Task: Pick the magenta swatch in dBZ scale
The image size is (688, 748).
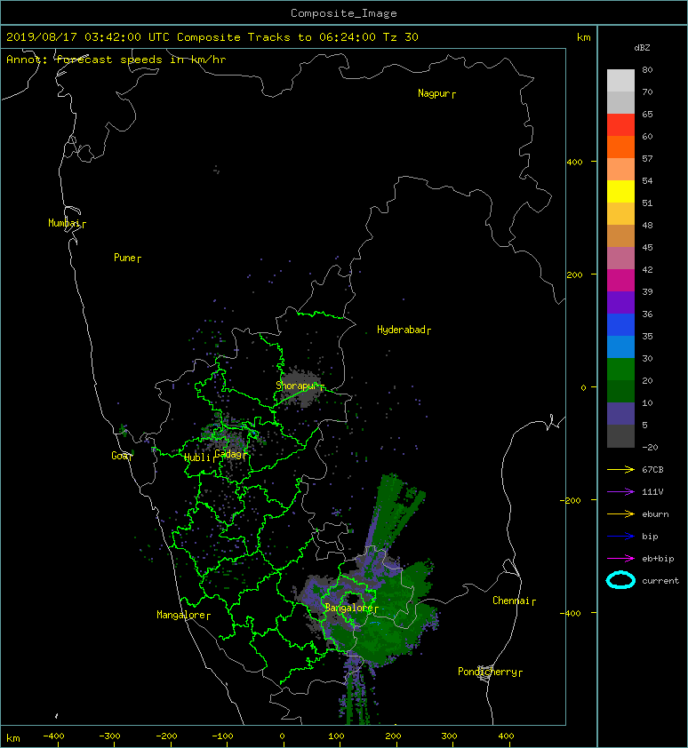Action: click(x=620, y=281)
